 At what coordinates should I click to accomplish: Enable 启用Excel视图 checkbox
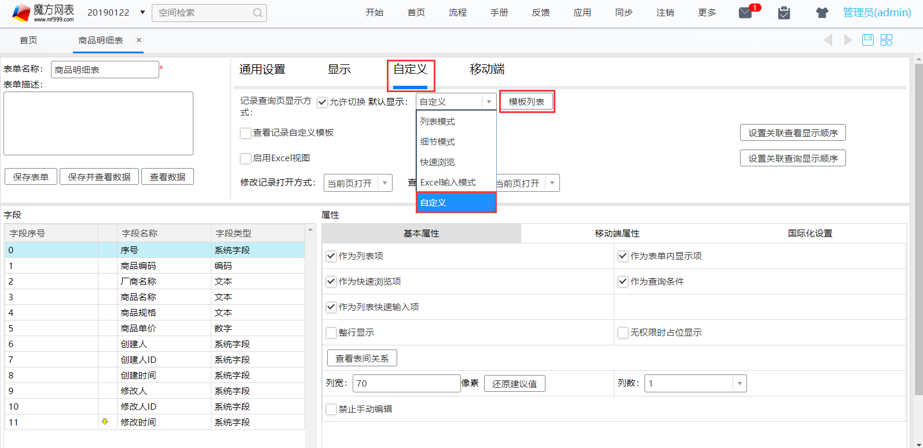point(246,158)
